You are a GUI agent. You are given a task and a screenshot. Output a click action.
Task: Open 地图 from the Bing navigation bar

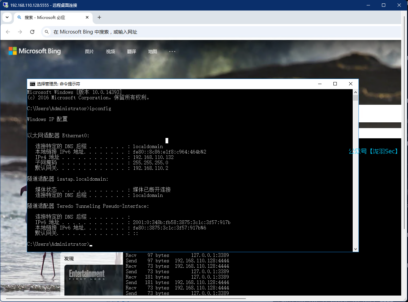[x=153, y=52]
